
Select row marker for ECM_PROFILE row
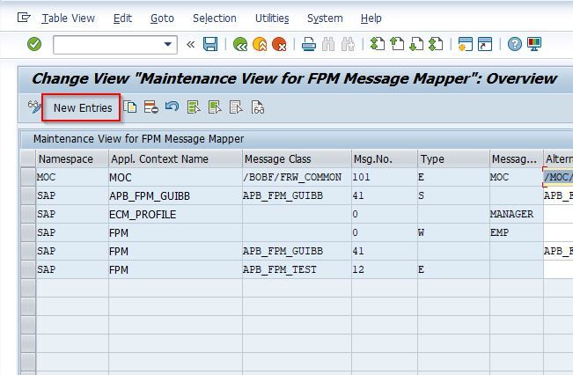click(28, 214)
